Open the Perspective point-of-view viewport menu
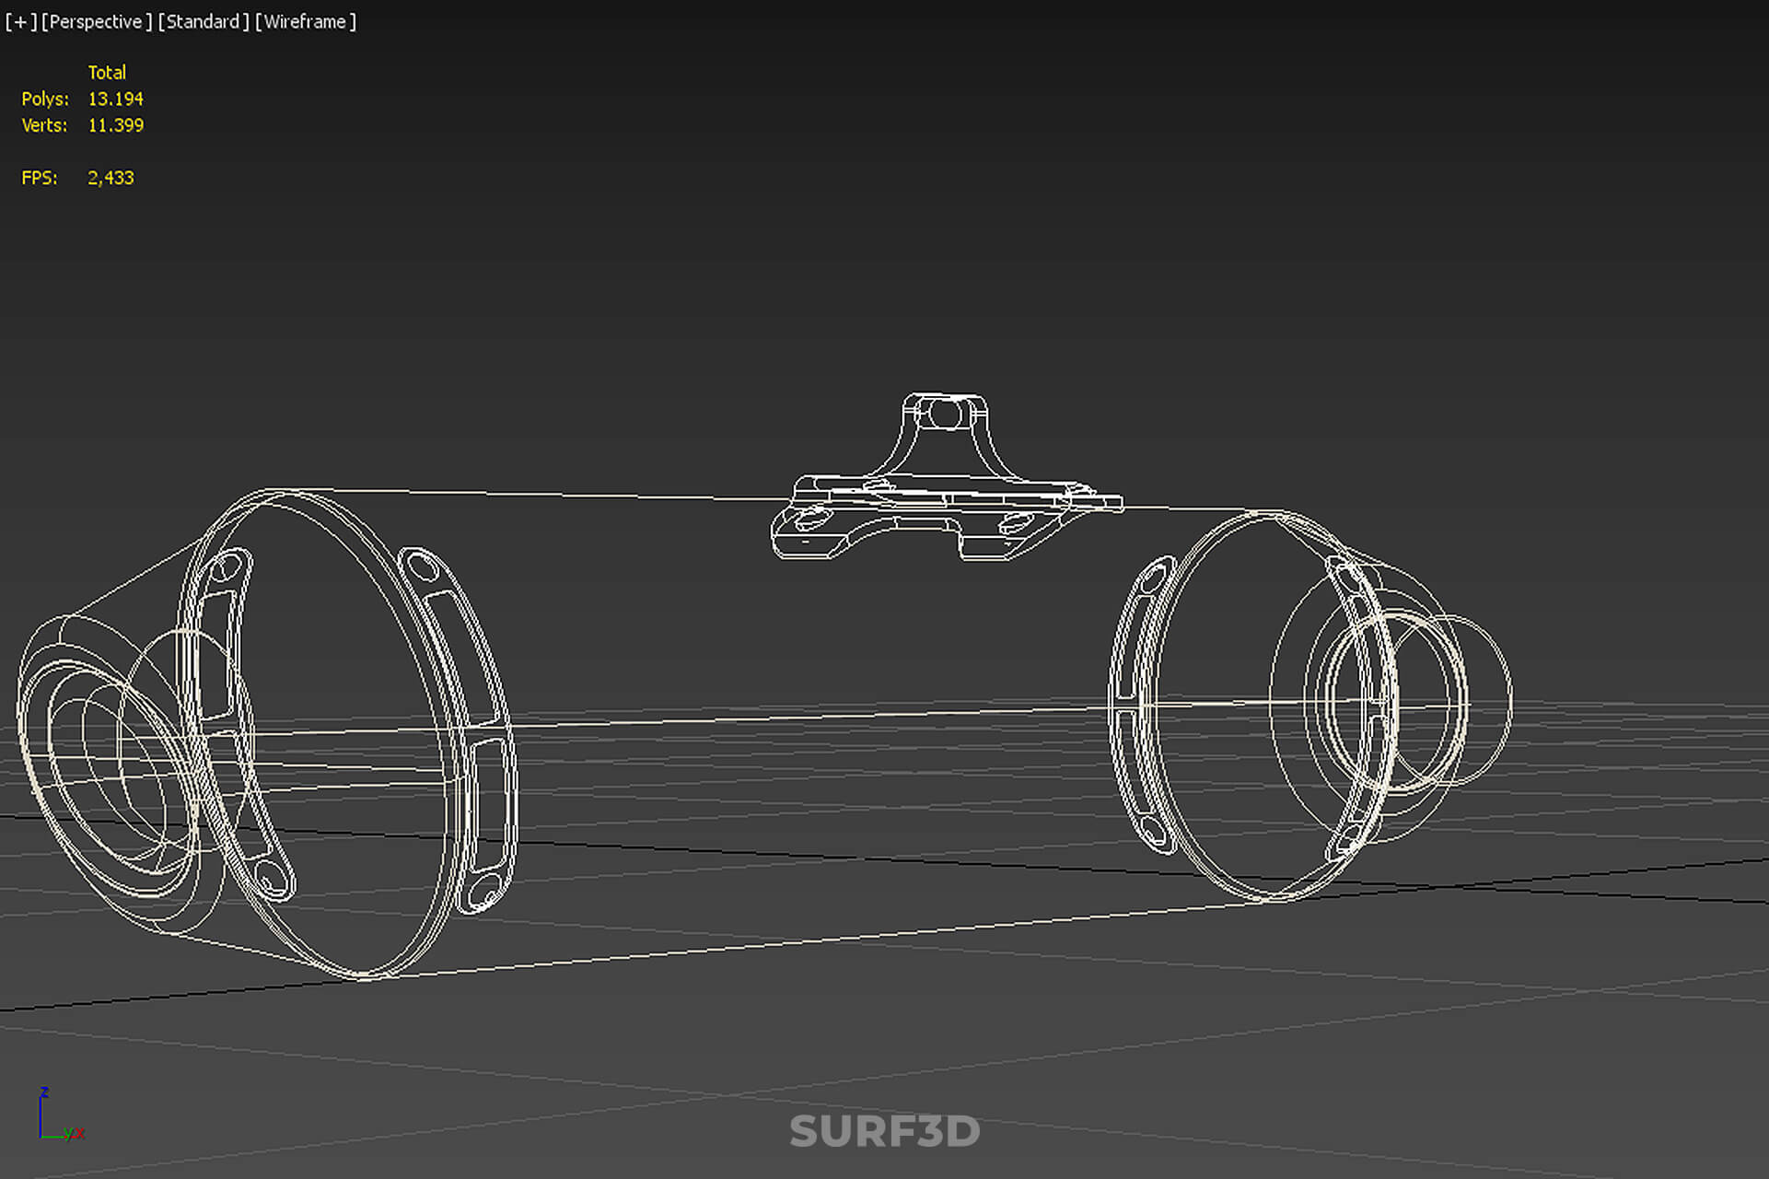 (96, 21)
